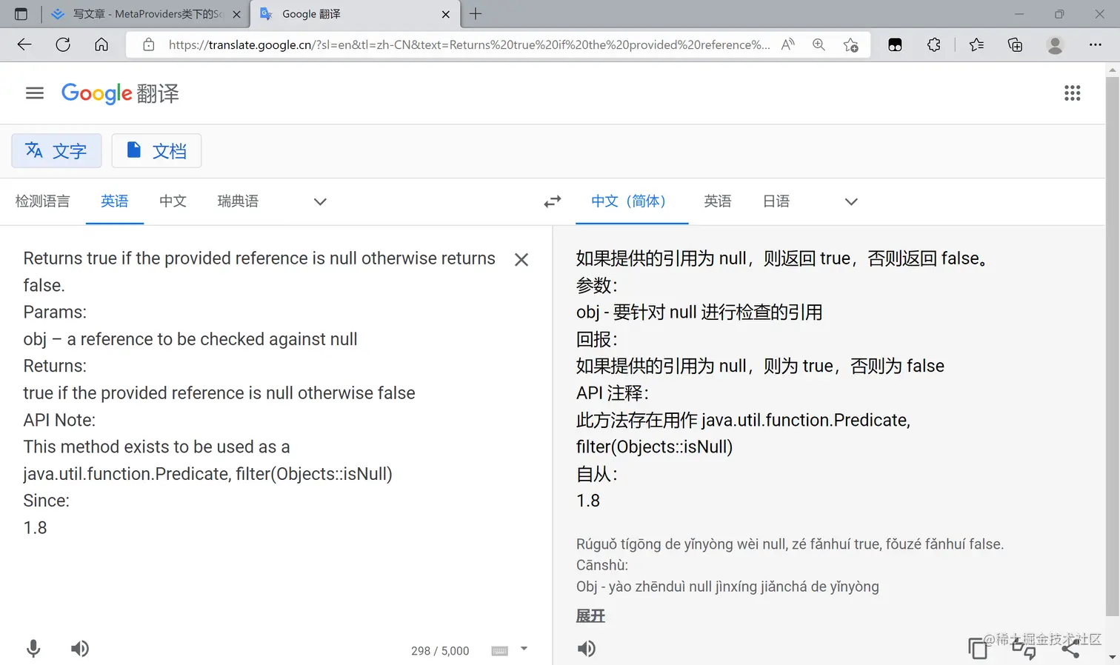This screenshot has width=1120, height=665.
Task: Open browser Settings and more menu
Action: tap(1095, 44)
